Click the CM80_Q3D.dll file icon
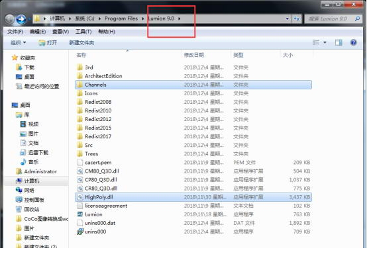The height and width of the screenshot is (258, 367). [x=80, y=171]
